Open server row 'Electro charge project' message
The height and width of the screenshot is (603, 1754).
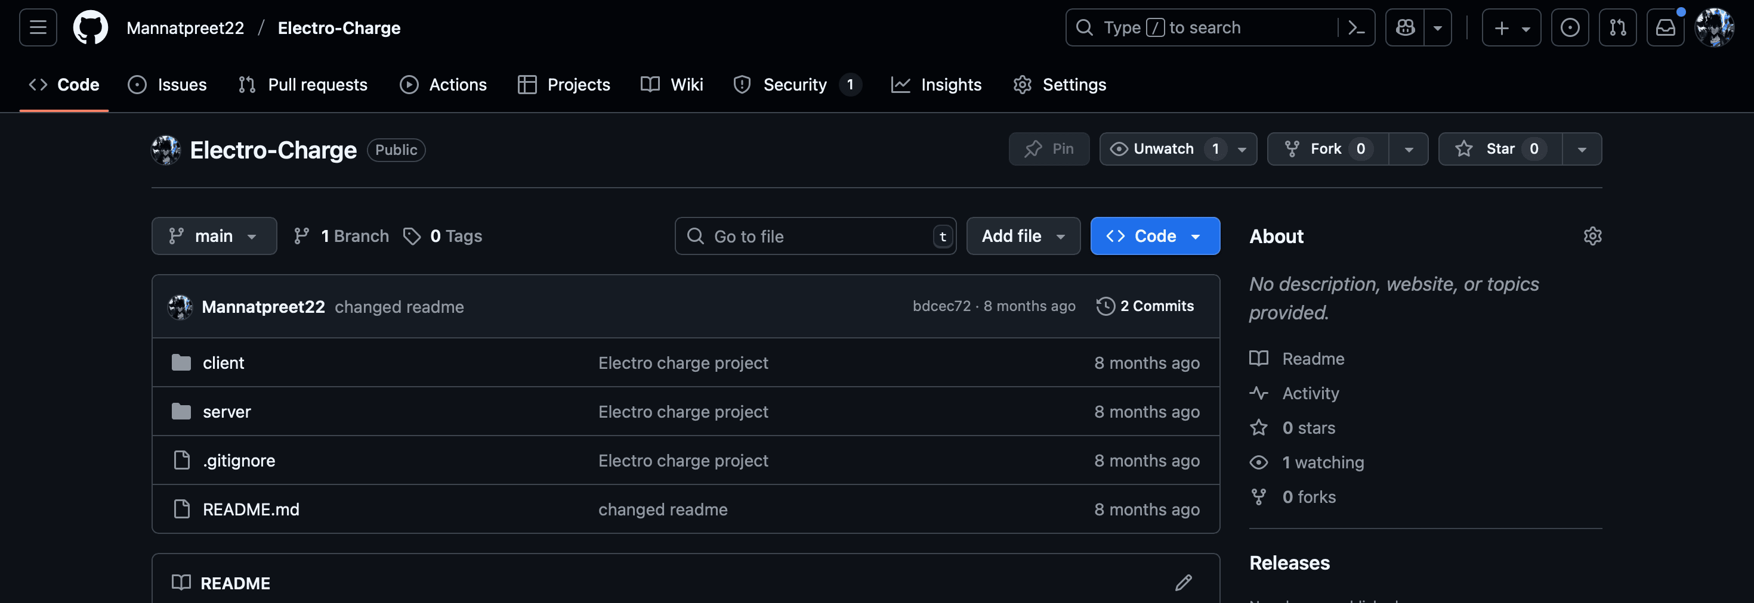click(x=683, y=411)
